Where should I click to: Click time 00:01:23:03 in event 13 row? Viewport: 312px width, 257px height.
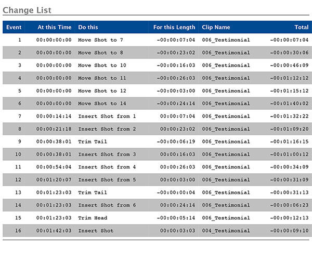point(54,192)
